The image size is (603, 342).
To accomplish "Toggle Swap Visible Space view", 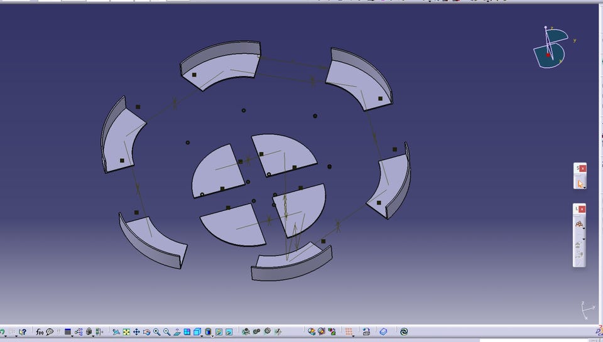I will tap(229, 331).
